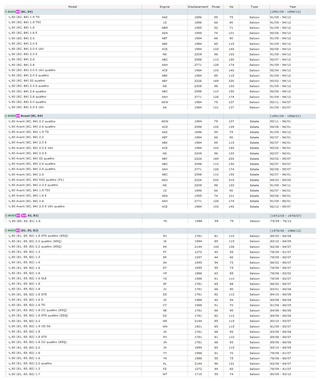Screen dimensions: 320x381
Task: Click magnifier icon beside 80 Avant 2.8 quattro
Action: (9, 169)
